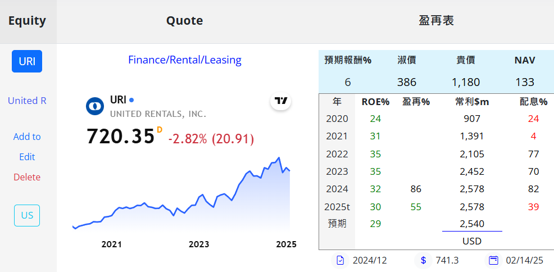Click the 2021 常利 value 1,391
This screenshot has height=272, width=554.
tap(472, 137)
